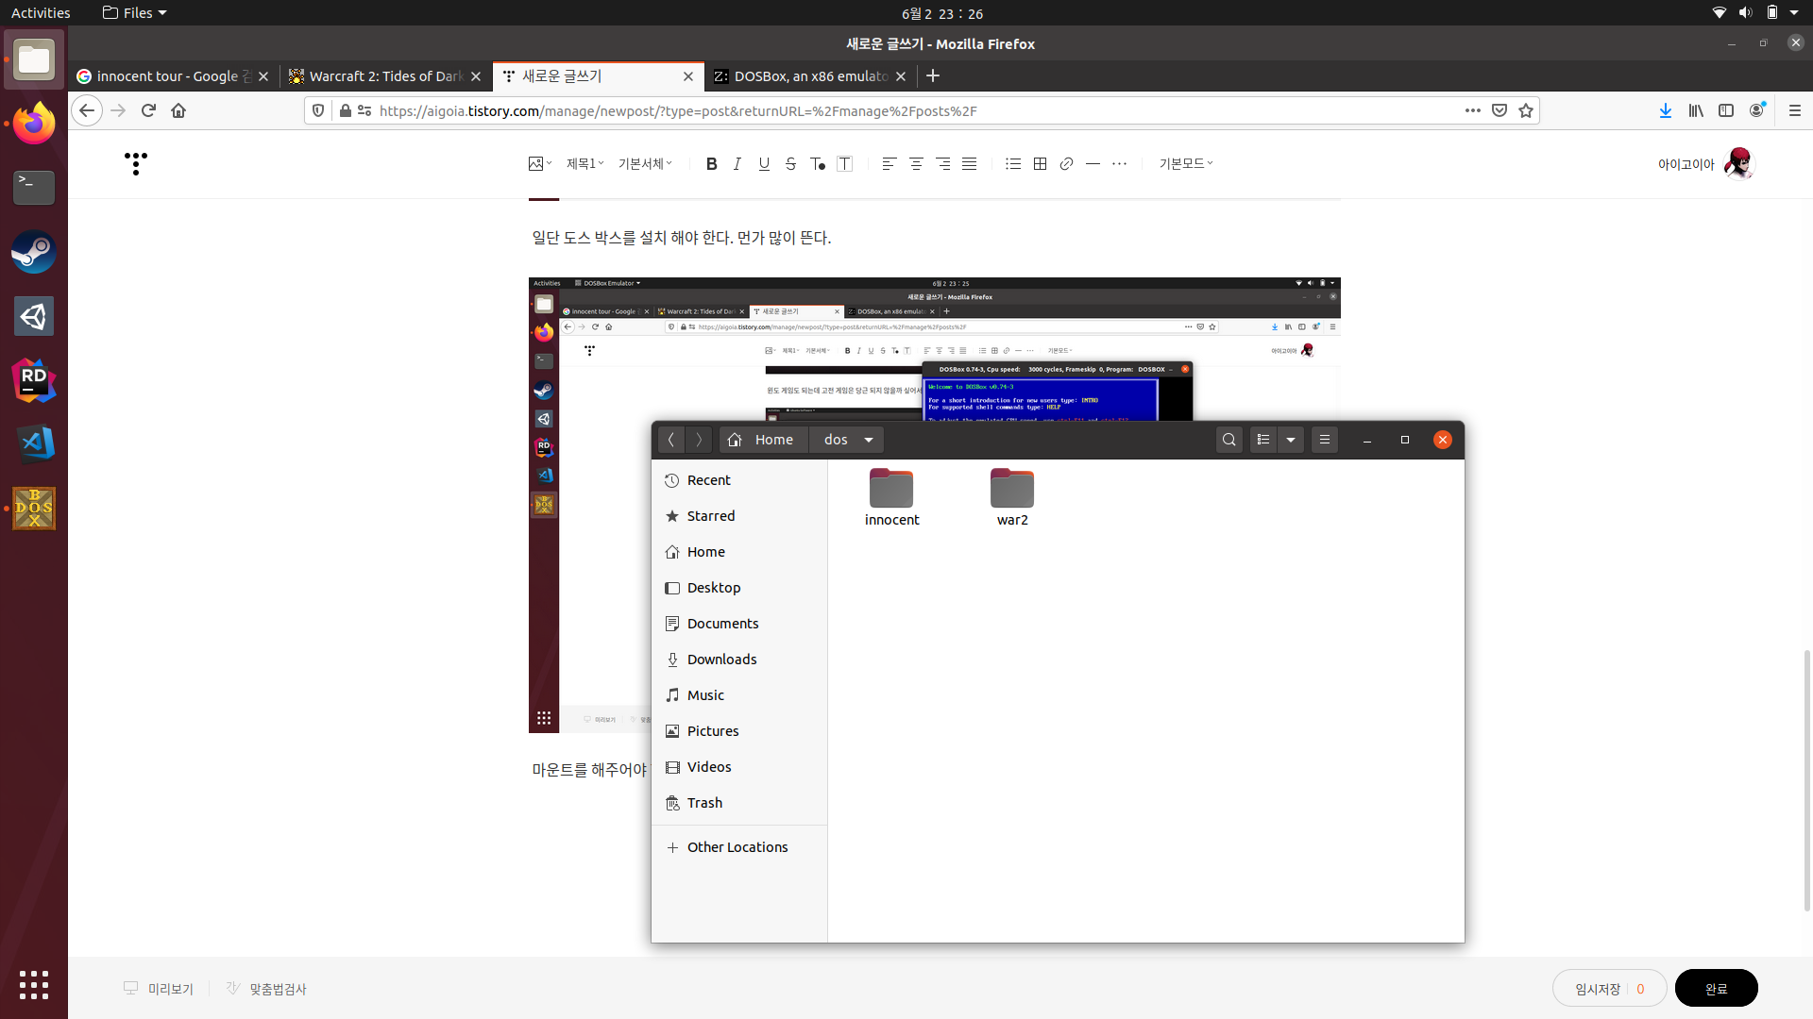Expand the 제목1 heading style dropdown
The width and height of the screenshot is (1813, 1019).
click(585, 164)
